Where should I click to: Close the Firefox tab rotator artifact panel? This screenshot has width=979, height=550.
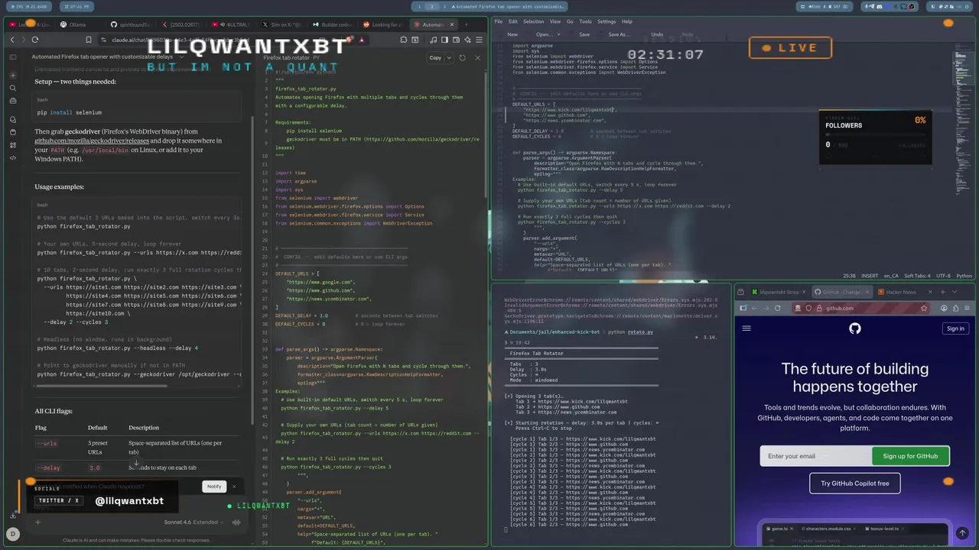point(477,57)
